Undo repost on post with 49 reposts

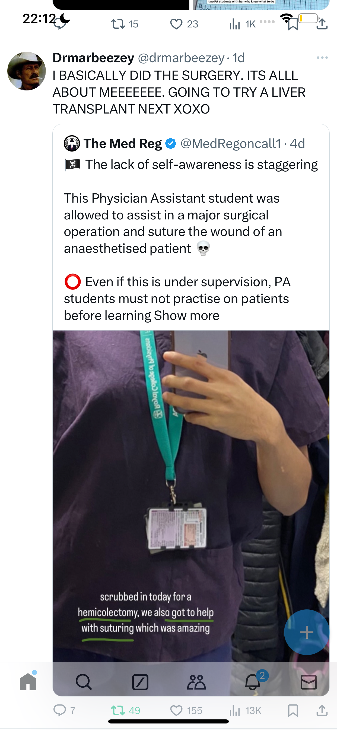pyautogui.click(x=125, y=710)
